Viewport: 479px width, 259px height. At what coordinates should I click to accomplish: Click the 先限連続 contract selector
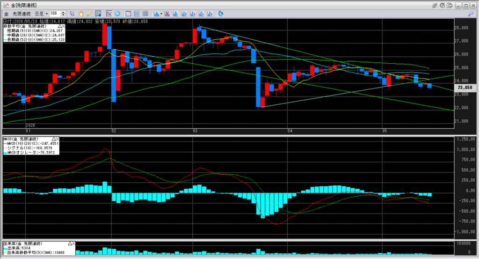point(22,14)
